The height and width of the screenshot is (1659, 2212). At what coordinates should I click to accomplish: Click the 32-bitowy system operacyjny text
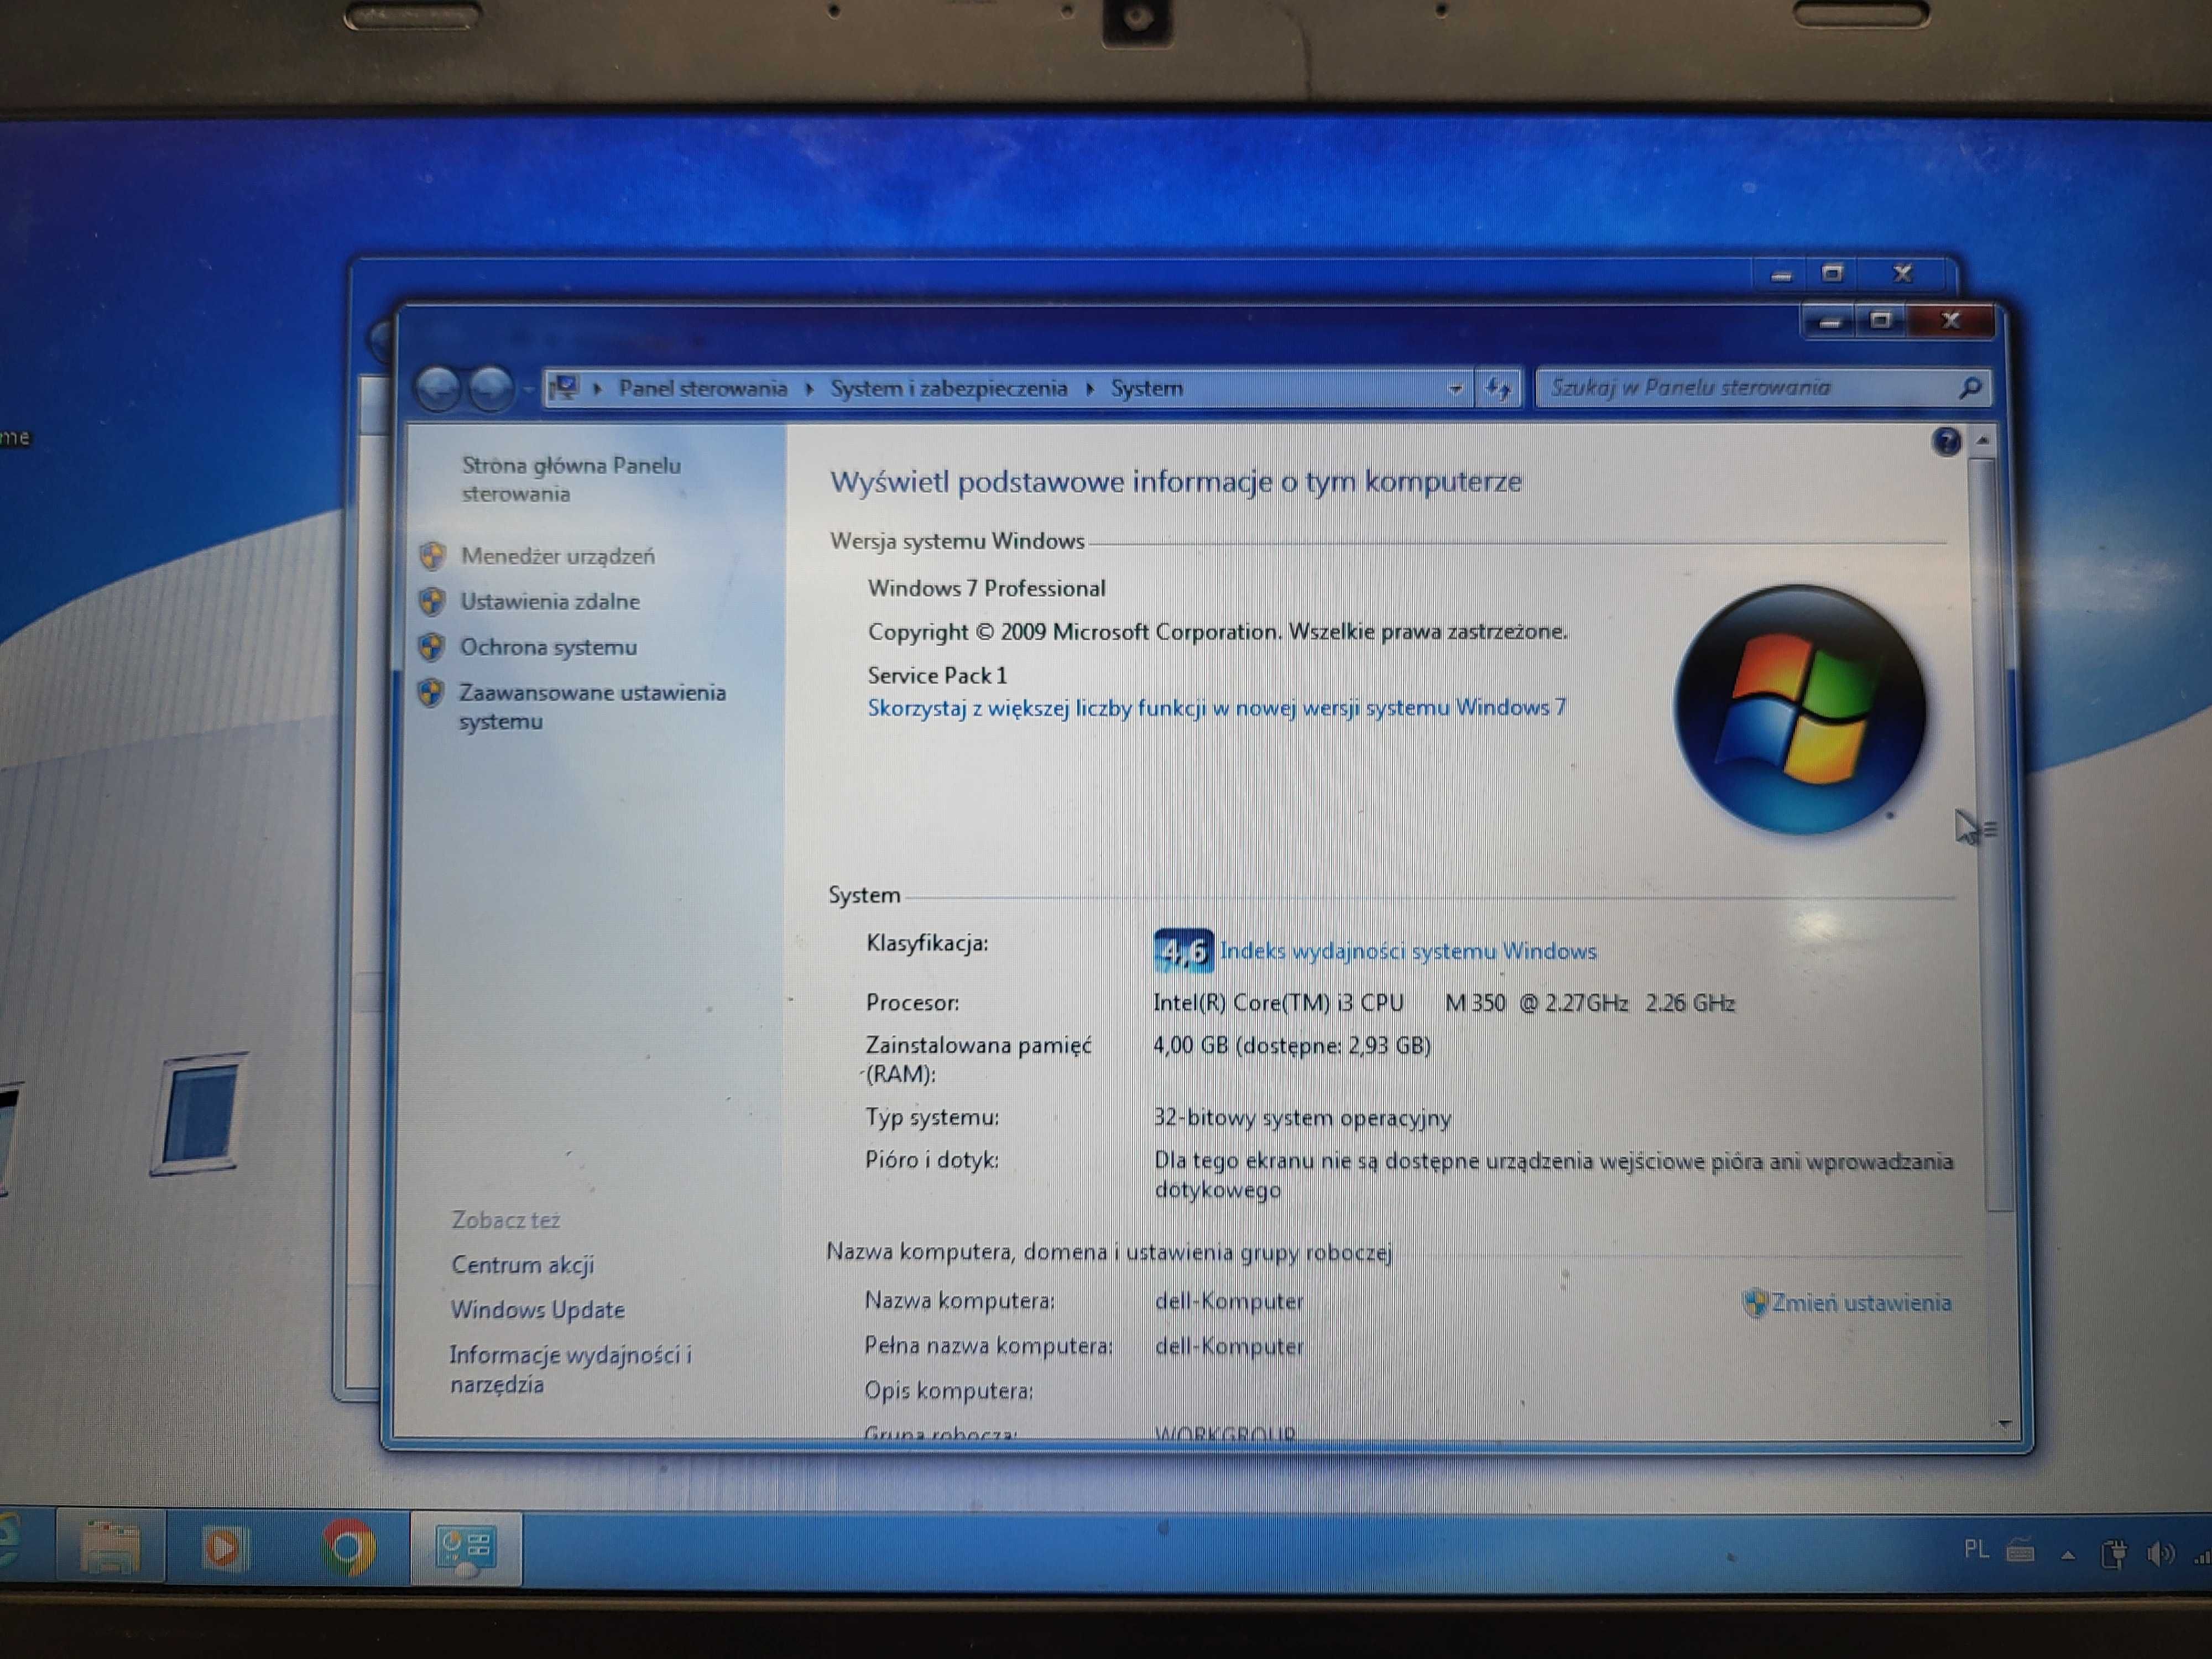coord(1302,1118)
